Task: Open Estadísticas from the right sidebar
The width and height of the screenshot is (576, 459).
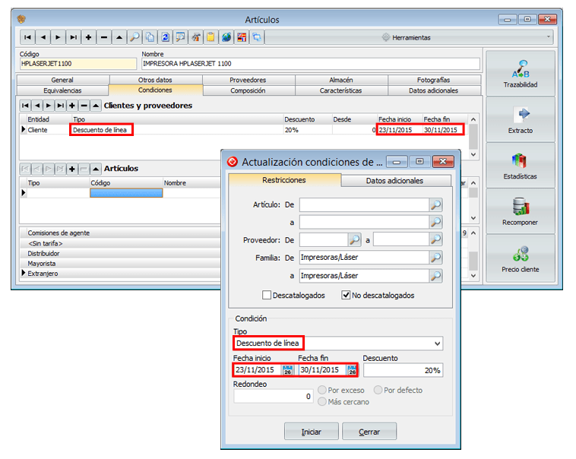Action: coord(520,166)
